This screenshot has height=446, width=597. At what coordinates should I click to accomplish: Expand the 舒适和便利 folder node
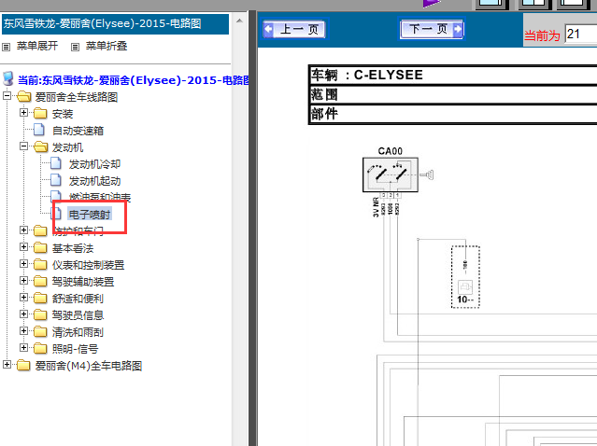point(23,297)
